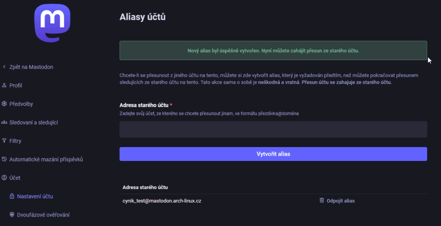Click the Odpojit alias link
The image size is (441, 226).
click(x=341, y=201)
